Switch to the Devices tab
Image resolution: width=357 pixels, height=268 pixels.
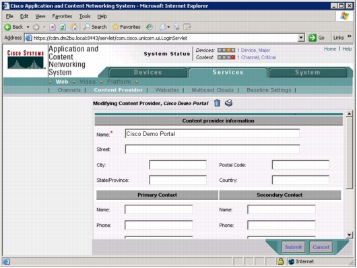coord(148,73)
